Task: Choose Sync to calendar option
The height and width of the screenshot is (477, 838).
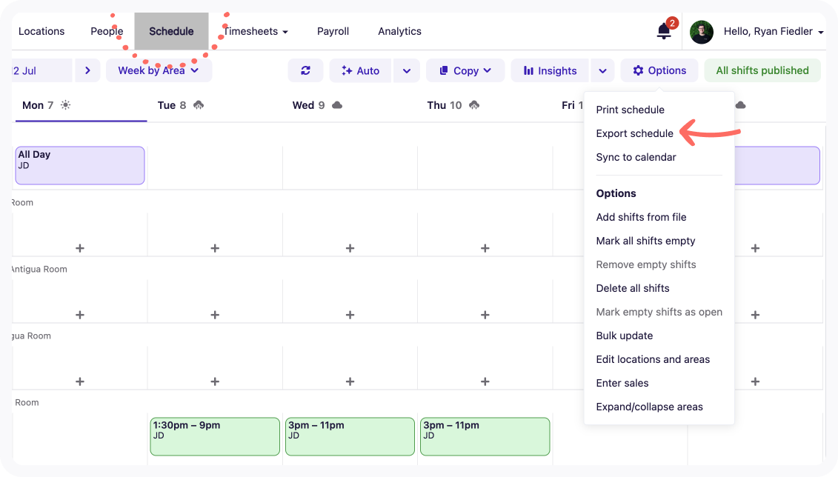Action: click(636, 157)
